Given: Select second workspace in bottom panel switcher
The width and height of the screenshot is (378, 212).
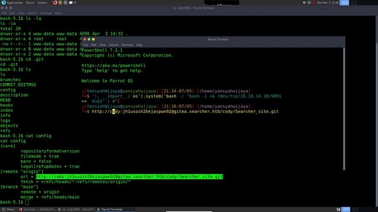Looking at the screenshot, I should click(356, 210).
